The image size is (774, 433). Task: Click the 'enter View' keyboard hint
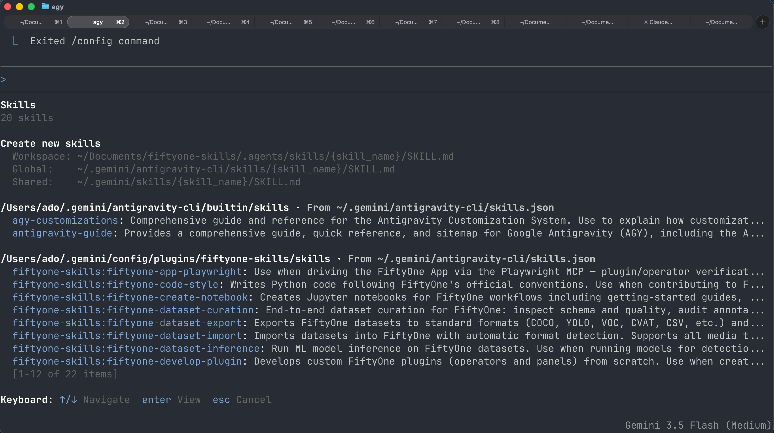pos(171,400)
